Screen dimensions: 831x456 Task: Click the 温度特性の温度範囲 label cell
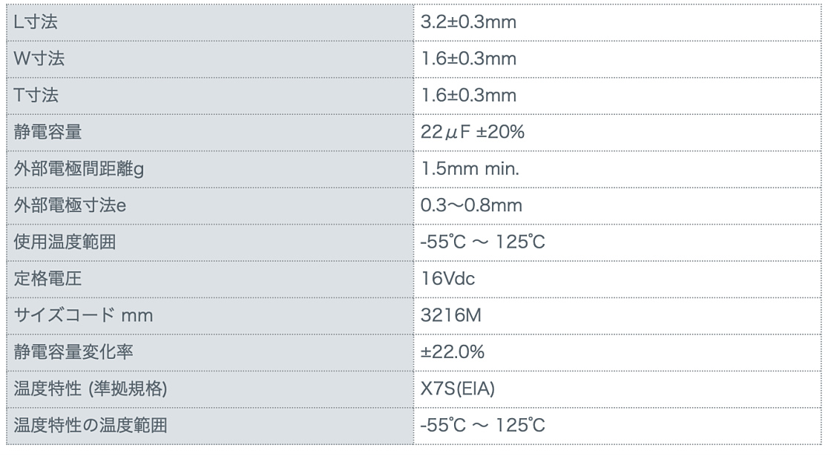[90, 426]
